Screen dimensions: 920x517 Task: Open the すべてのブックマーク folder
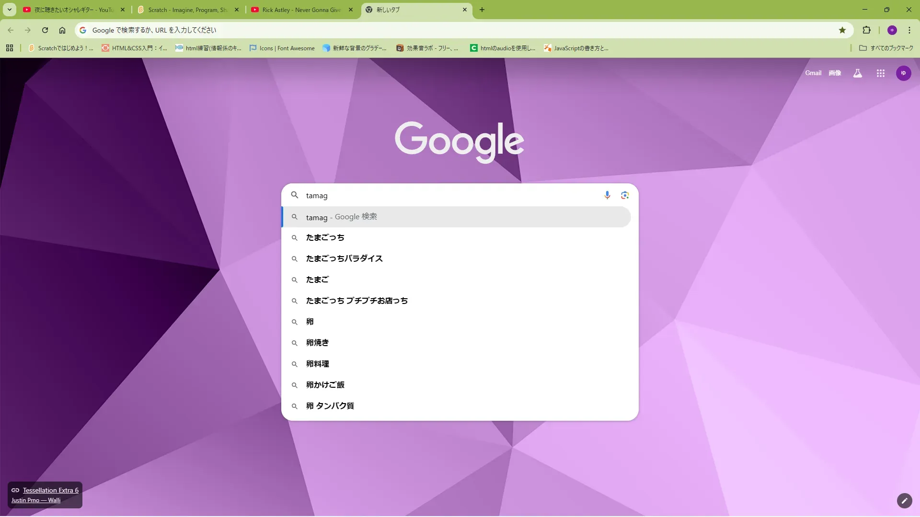[886, 48]
